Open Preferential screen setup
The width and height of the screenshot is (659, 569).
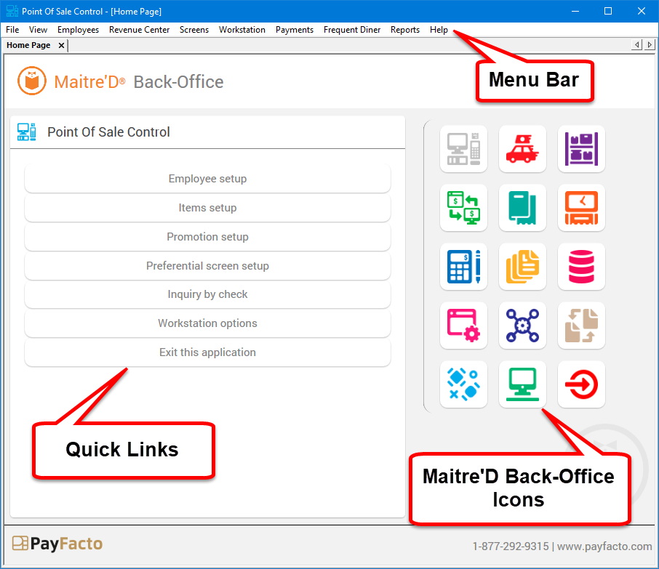pos(207,266)
